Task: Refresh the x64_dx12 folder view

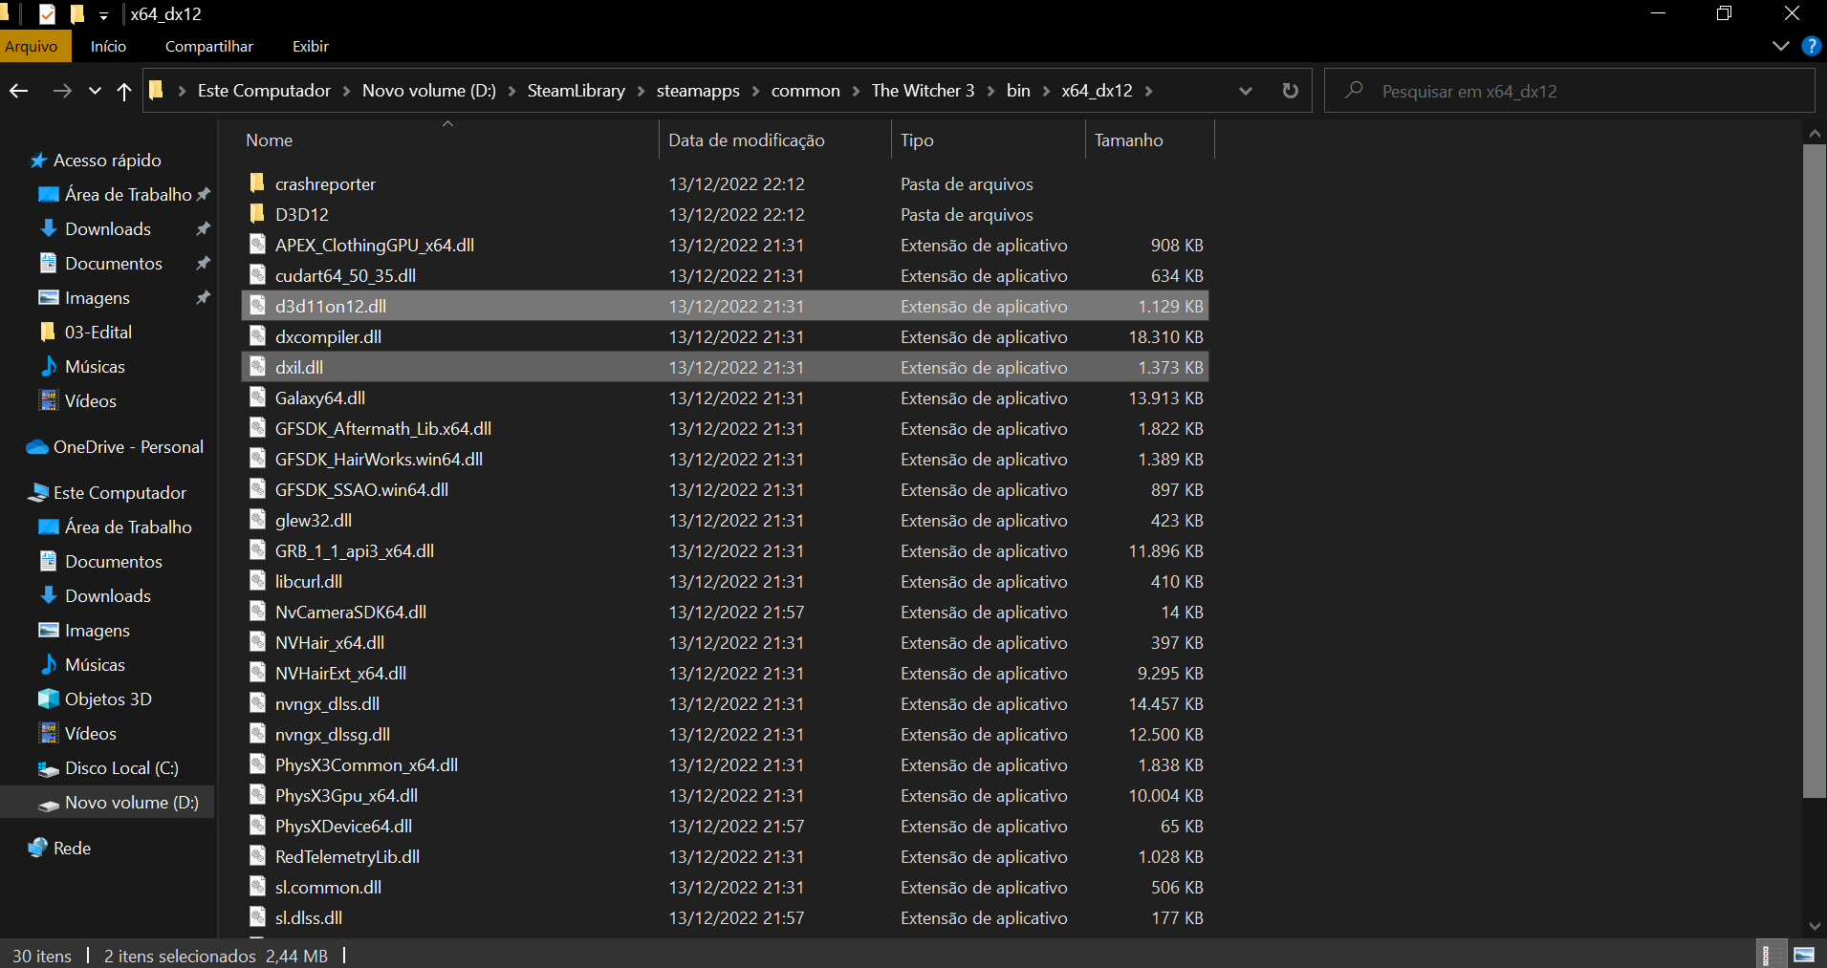Action: point(1290,91)
